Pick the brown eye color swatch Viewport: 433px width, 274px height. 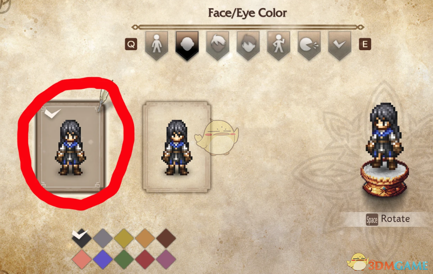(x=166, y=239)
